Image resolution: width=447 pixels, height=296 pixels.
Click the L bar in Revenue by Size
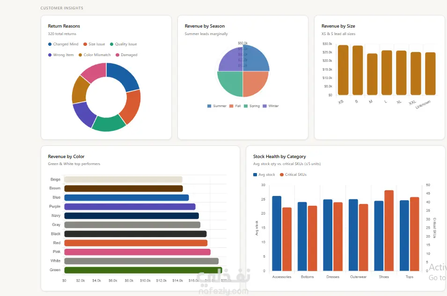387,72
